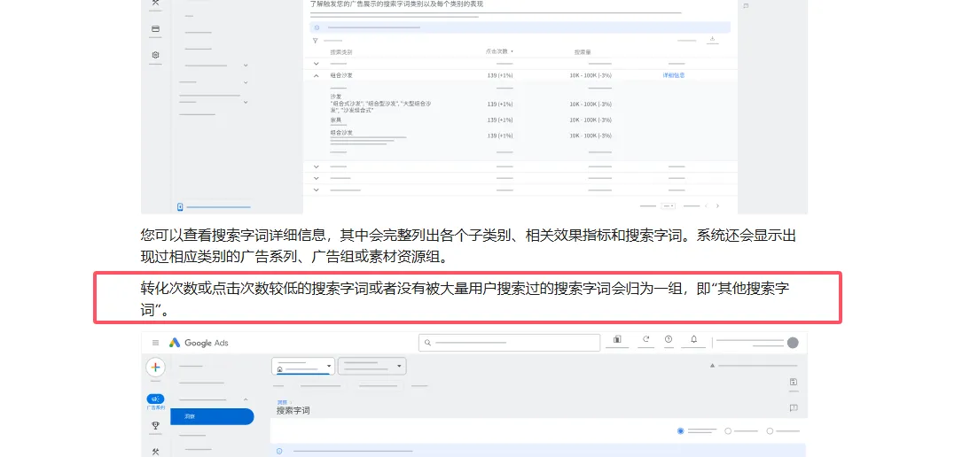Open the rows-per-page dropdown in pagination
Viewport: 970px width, 457px height.
tap(668, 205)
